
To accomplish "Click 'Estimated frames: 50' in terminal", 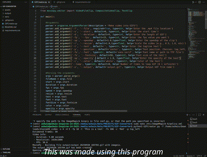I will click(x=45, y=132).
